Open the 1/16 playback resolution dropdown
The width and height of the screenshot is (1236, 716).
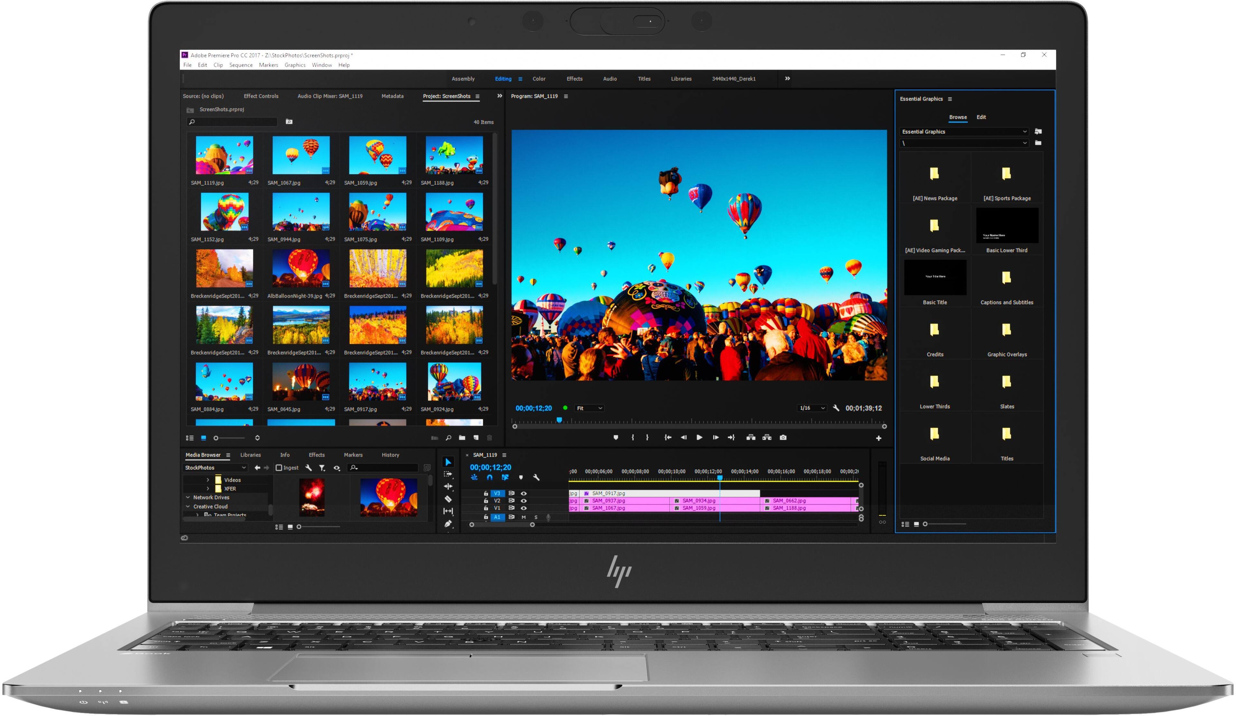click(x=812, y=408)
